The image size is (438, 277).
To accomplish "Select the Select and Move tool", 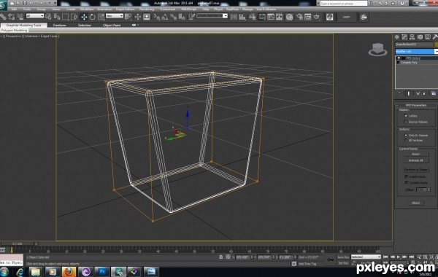I will [84, 17].
